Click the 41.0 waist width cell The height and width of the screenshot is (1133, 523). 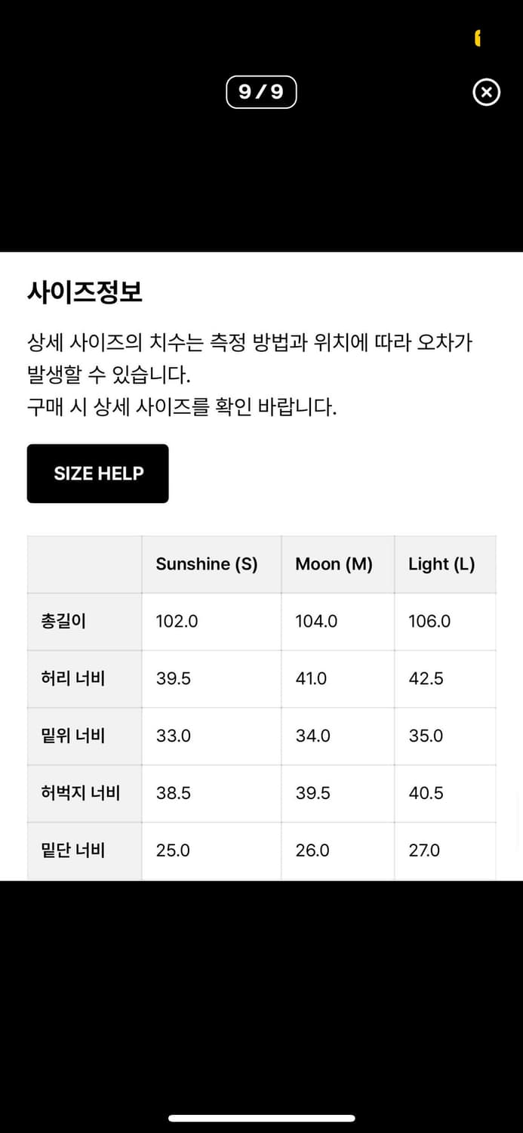311,678
